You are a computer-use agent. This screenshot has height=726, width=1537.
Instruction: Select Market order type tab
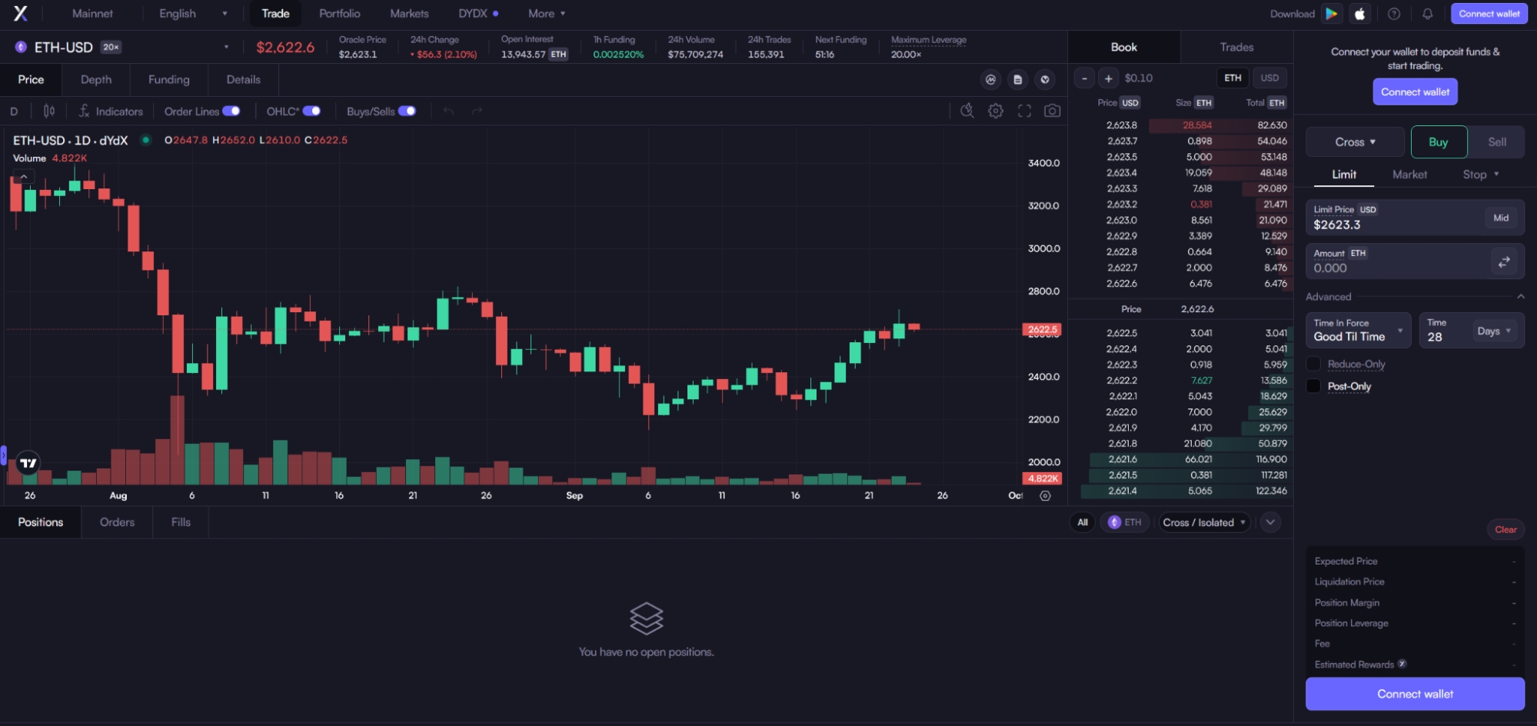[1409, 175]
